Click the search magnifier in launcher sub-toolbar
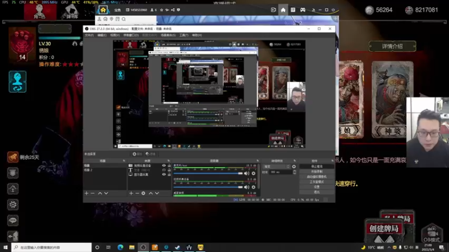 [x=123, y=19]
